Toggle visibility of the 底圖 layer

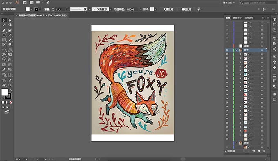click(x=227, y=143)
